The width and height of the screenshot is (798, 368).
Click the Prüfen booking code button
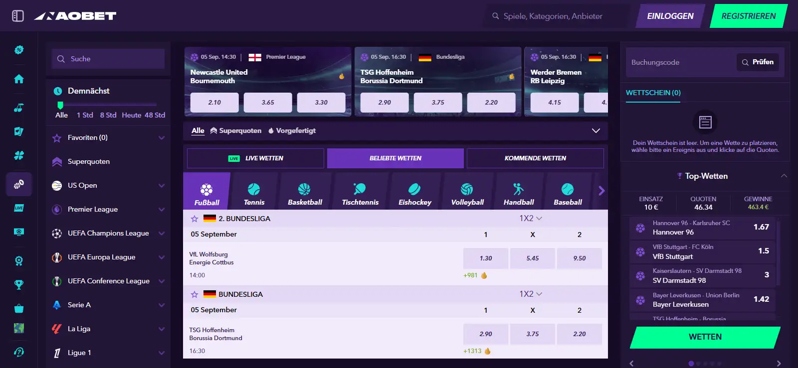[758, 62]
